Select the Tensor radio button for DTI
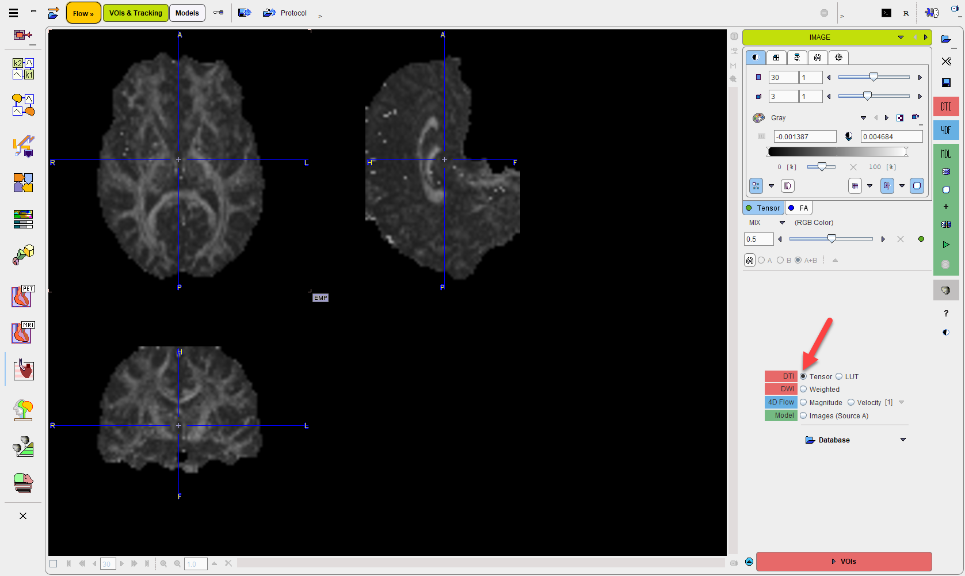 tap(803, 376)
